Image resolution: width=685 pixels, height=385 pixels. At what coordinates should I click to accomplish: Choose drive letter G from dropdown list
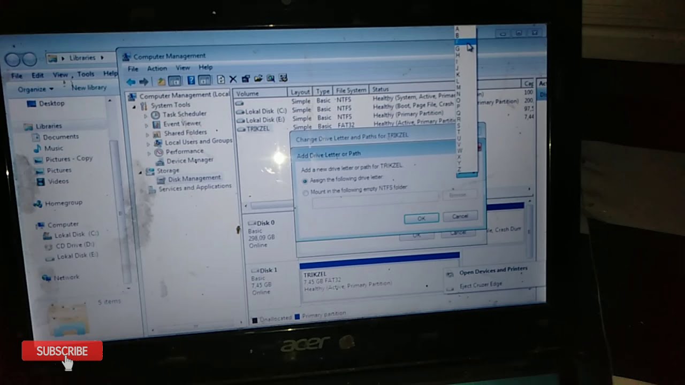[458, 49]
